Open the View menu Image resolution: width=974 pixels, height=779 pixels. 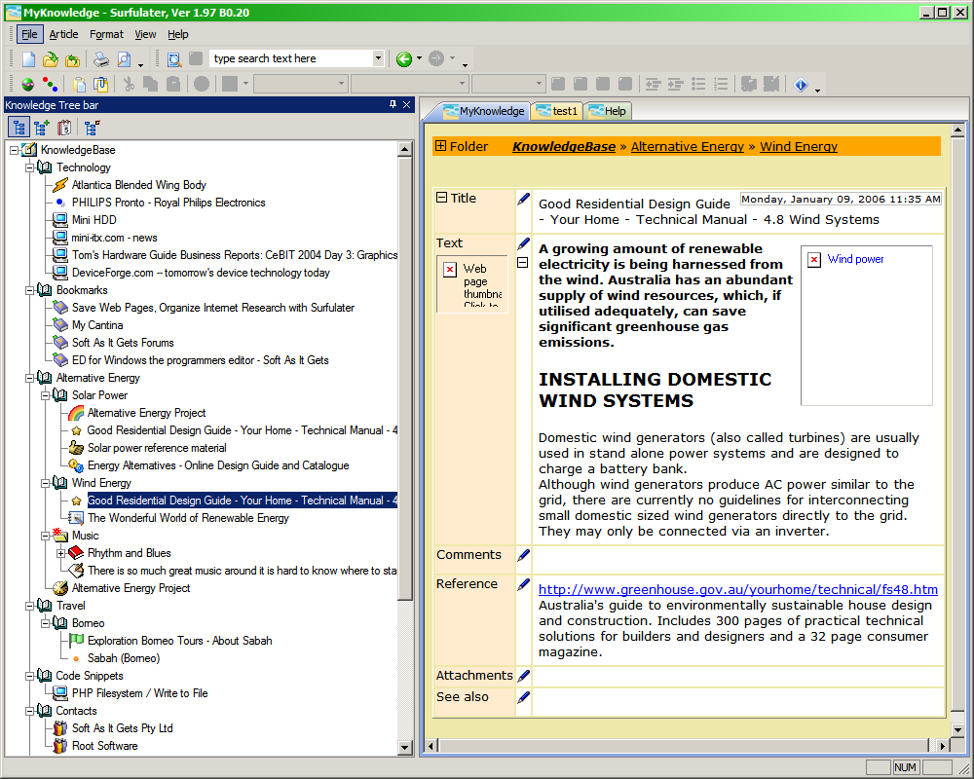pyautogui.click(x=145, y=34)
